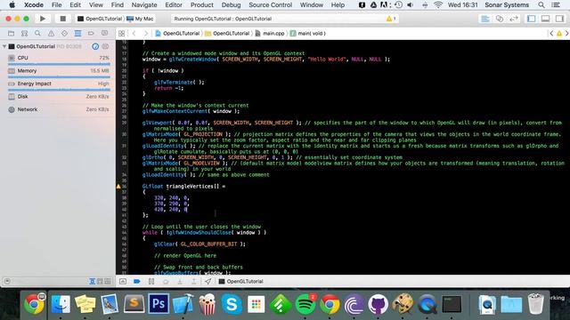
Task: Switch to the Assistant editor
Action: click(500, 19)
